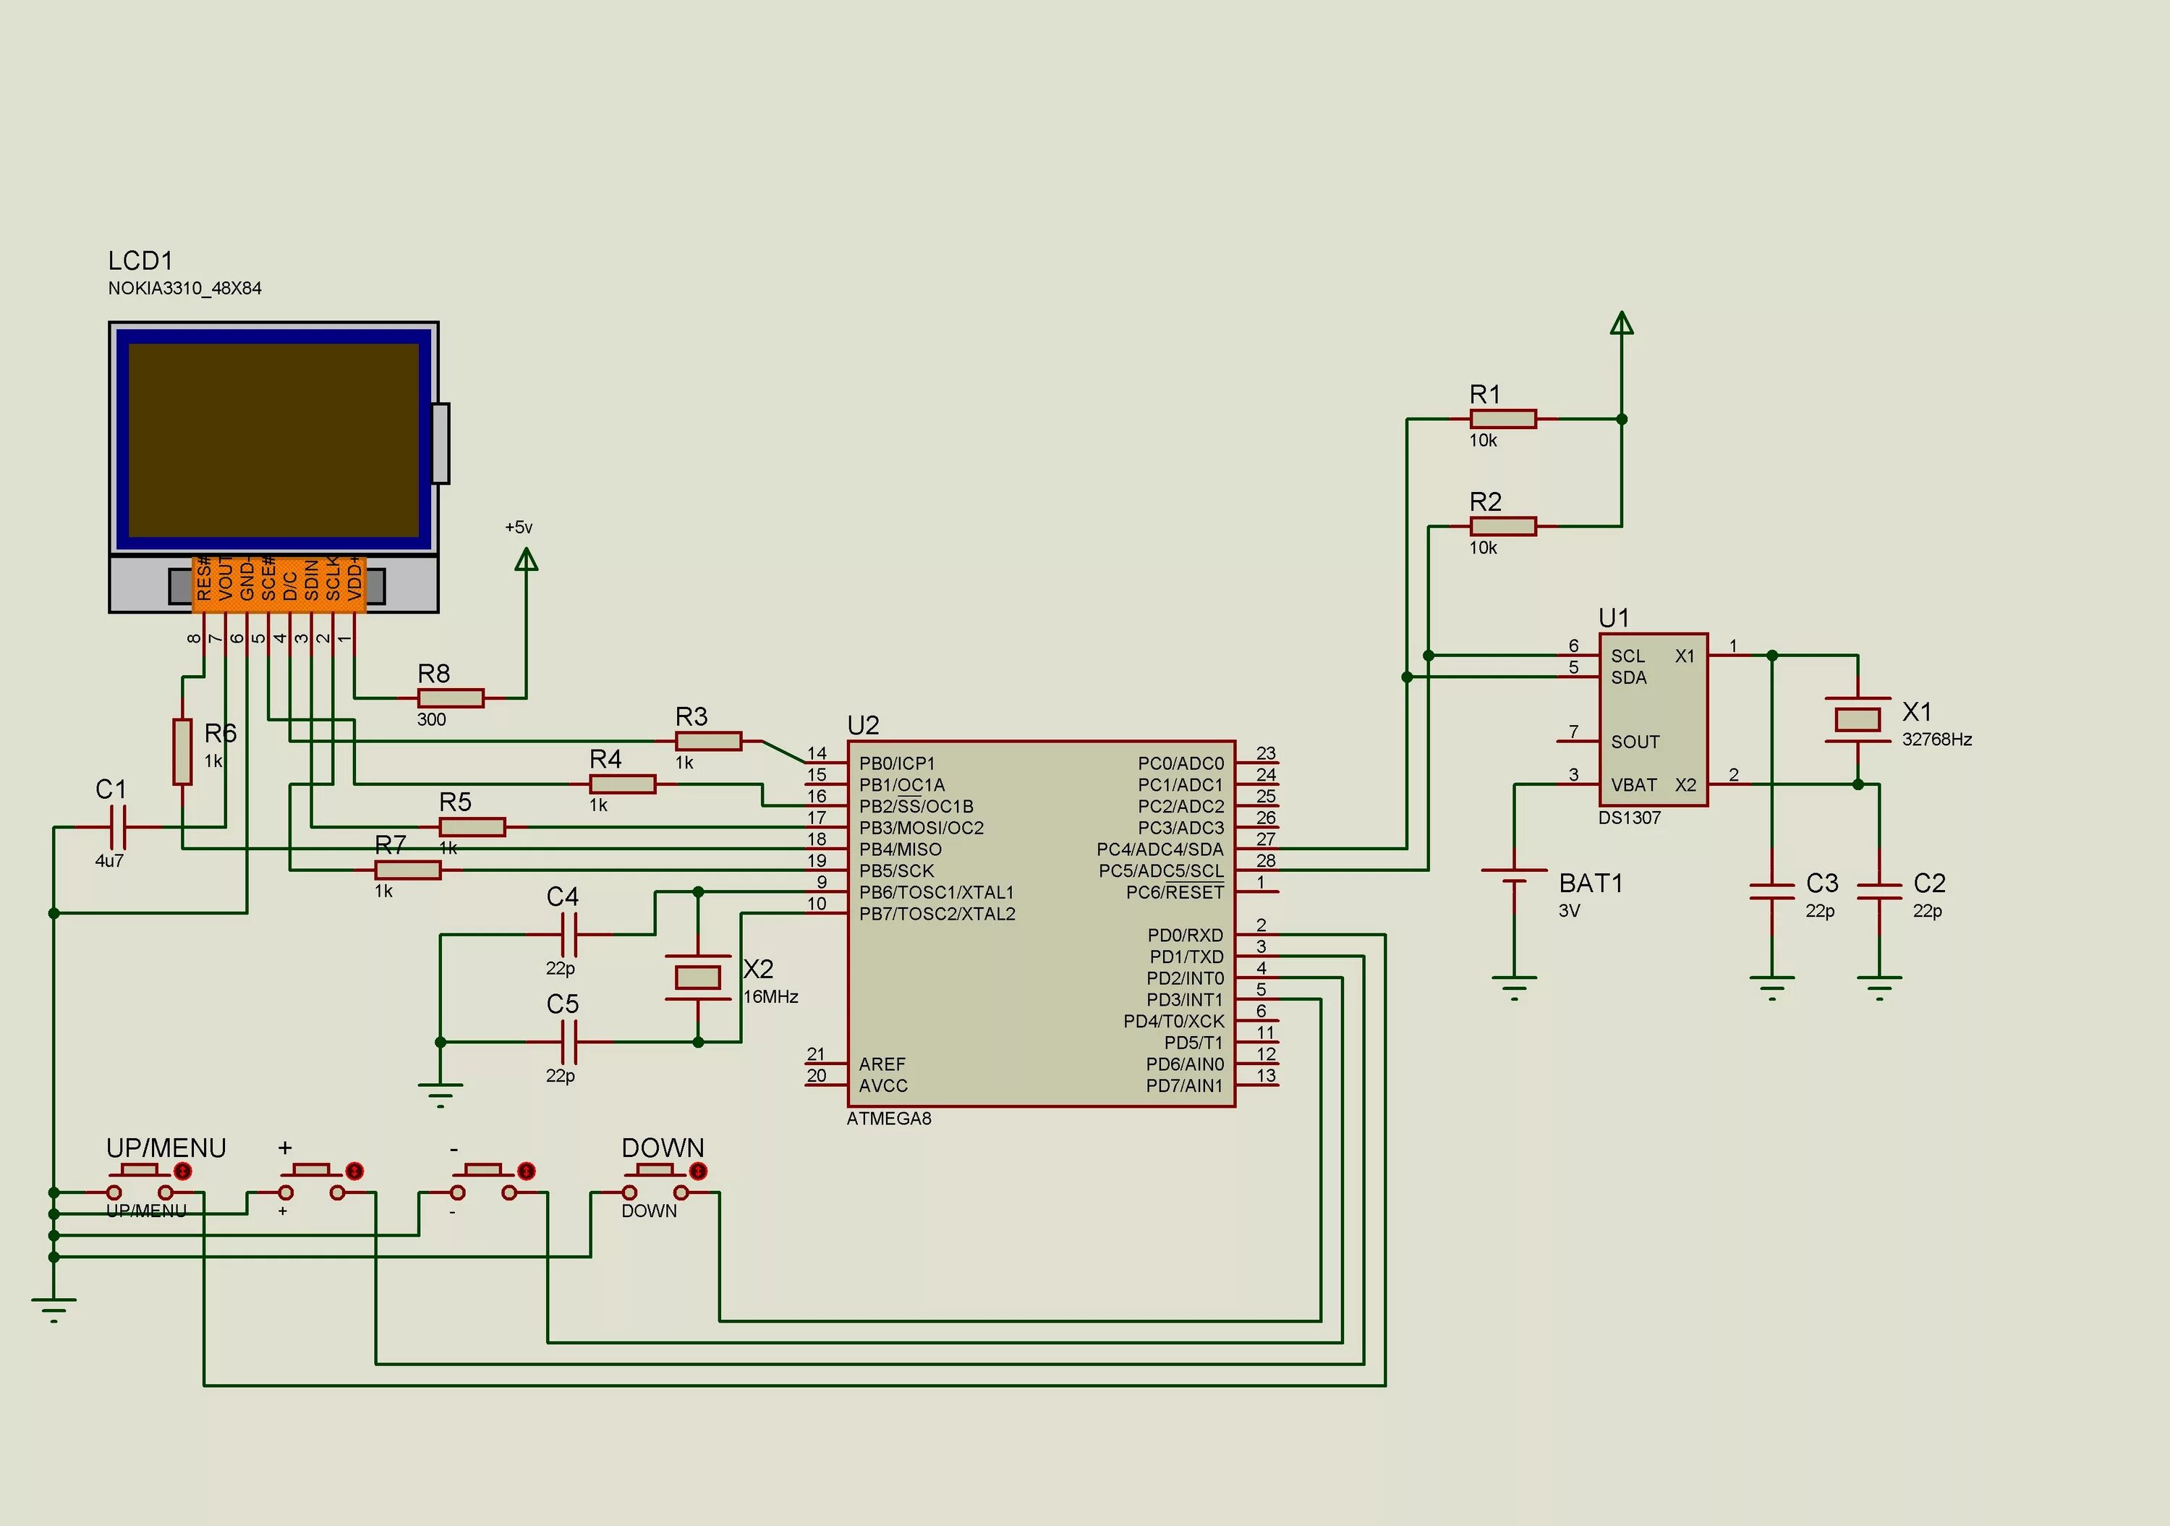Click the DOWN pushbutton switch body
This screenshot has height=1526, width=2170.
coord(655,1182)
